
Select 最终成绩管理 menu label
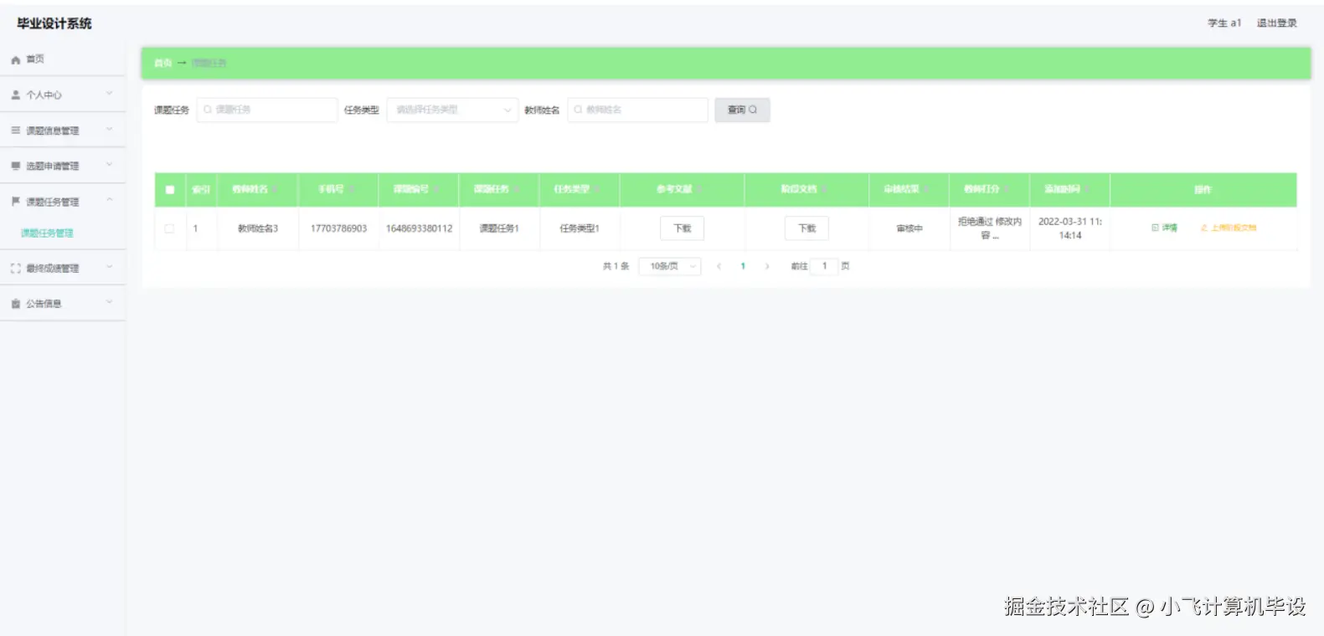(x=53, y=269)
